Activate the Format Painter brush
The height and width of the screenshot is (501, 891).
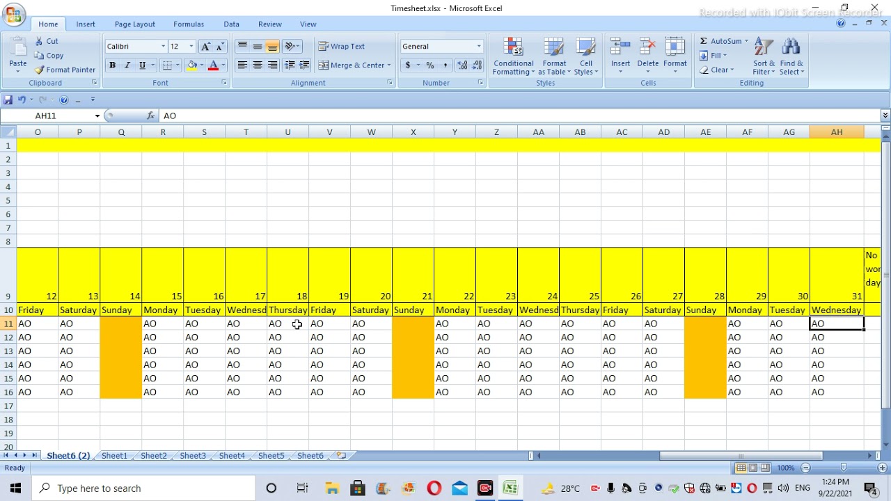point(65,70)
